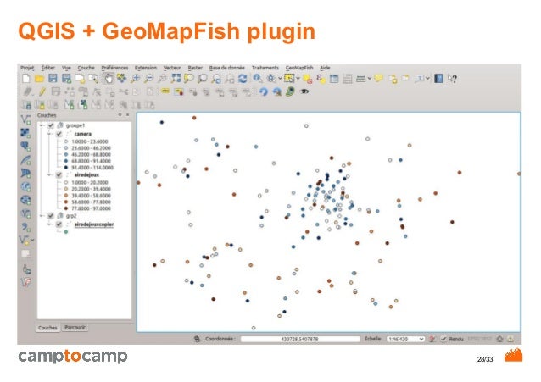Click the Select Features rectangle tool
This screenshot has width=541, height=382.
click(289, 79)
